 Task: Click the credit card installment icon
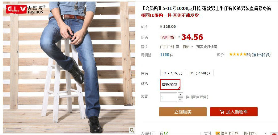click(x=217, y=133)
